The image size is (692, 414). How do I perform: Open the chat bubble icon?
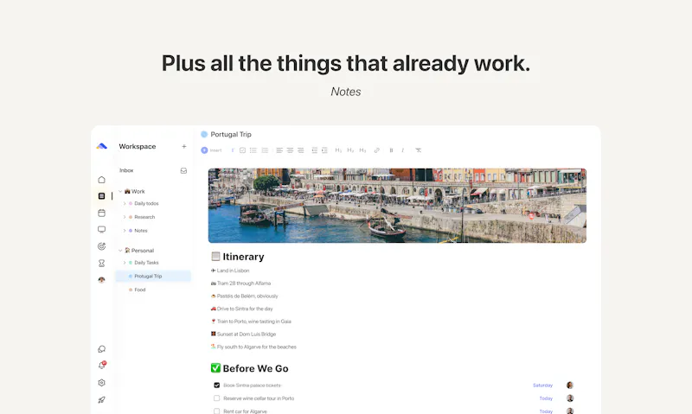101,349
